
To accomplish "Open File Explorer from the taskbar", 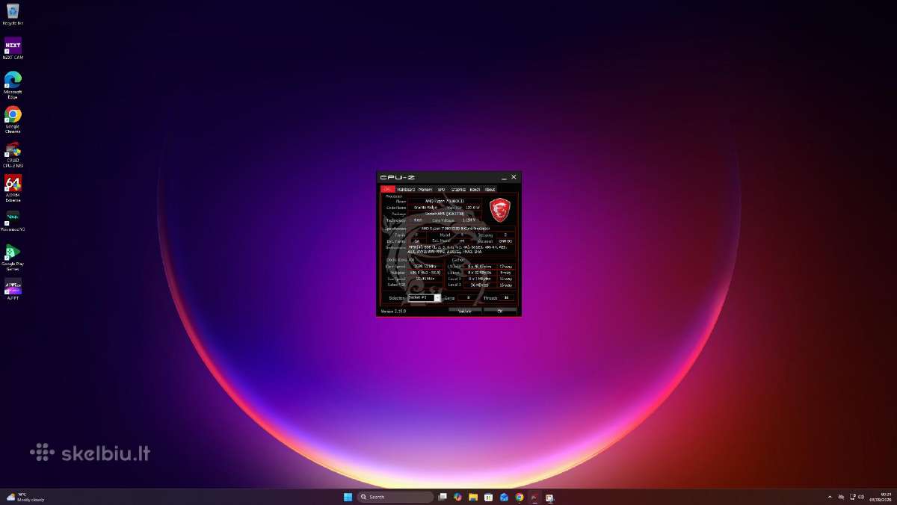I will pos(473,497).
